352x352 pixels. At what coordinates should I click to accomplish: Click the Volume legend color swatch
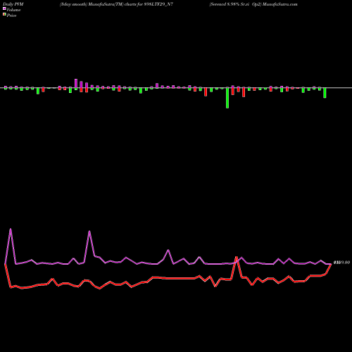tap(4, 9)
